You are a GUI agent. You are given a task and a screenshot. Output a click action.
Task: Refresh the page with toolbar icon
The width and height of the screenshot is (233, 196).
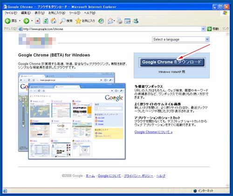[46, 21]
